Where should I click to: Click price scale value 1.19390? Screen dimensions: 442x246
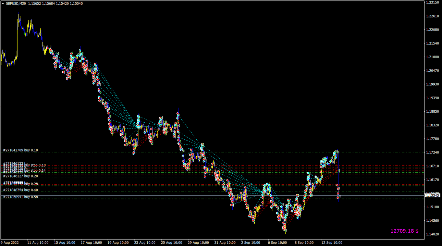coord(432,98)
